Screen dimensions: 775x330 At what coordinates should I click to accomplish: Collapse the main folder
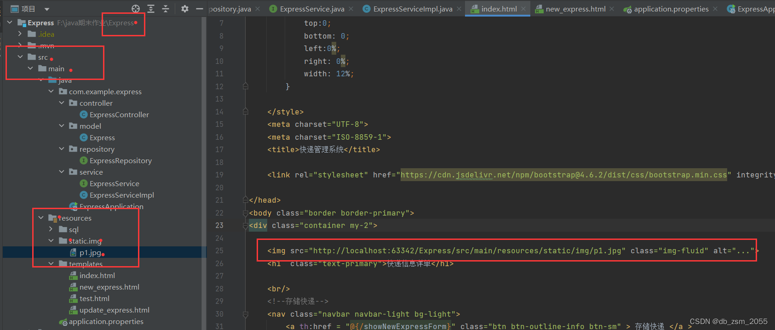click(x=30, y=68)
